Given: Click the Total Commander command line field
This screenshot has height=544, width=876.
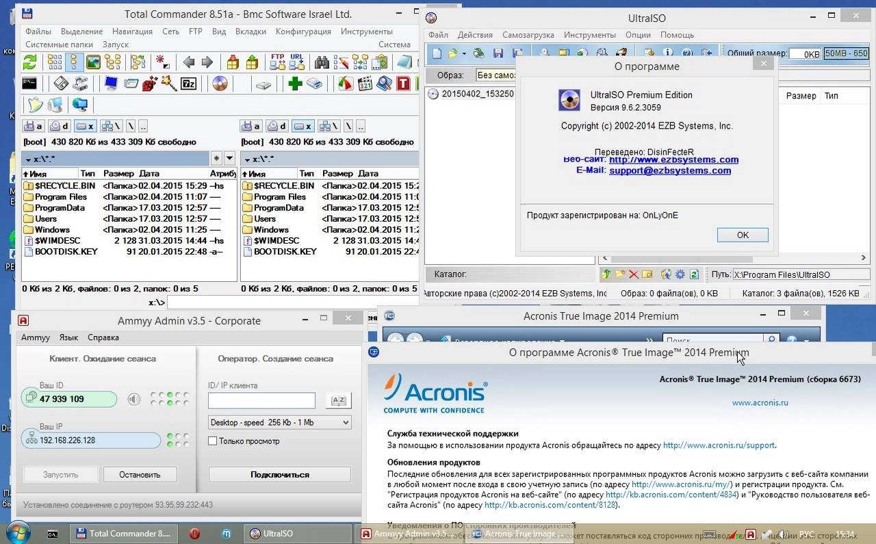Looking at the screenshot, I should (x=292, y=302).
